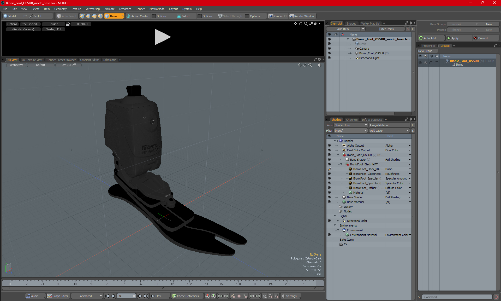Zoom icon in 3D viewport corner
This screenshot has height=301, width=501.
click(x=310, y=65)
